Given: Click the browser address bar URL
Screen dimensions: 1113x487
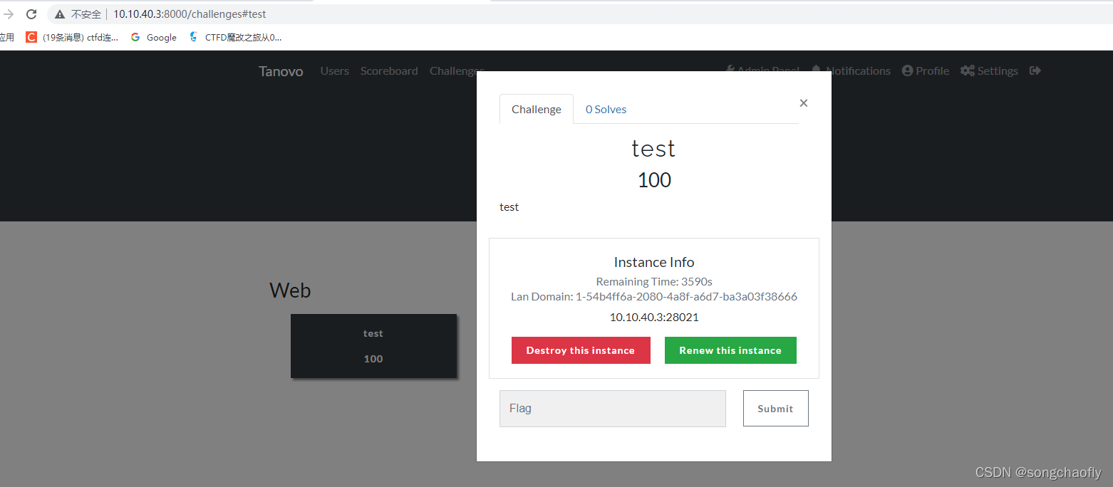Looking at the screenshot, I should click(190, 14).
